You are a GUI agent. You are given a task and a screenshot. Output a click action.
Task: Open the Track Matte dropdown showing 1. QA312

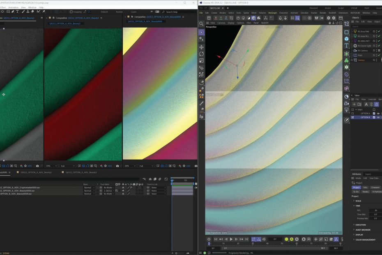pyautogui.click(x=109, y=191)
